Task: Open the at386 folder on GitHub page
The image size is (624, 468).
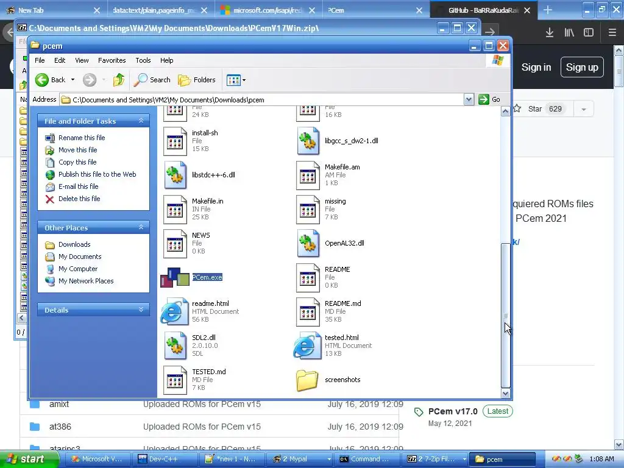Action: 60,427
